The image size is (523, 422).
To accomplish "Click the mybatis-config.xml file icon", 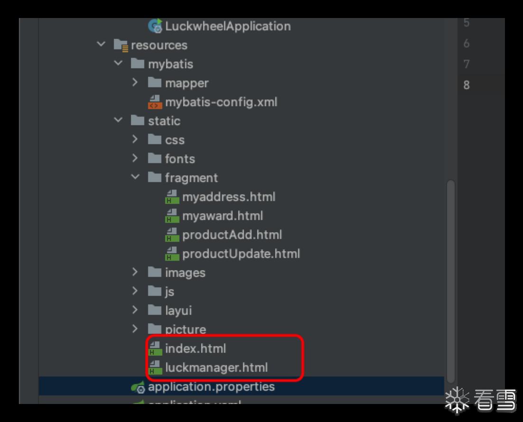I will click(x=155, y=102).
